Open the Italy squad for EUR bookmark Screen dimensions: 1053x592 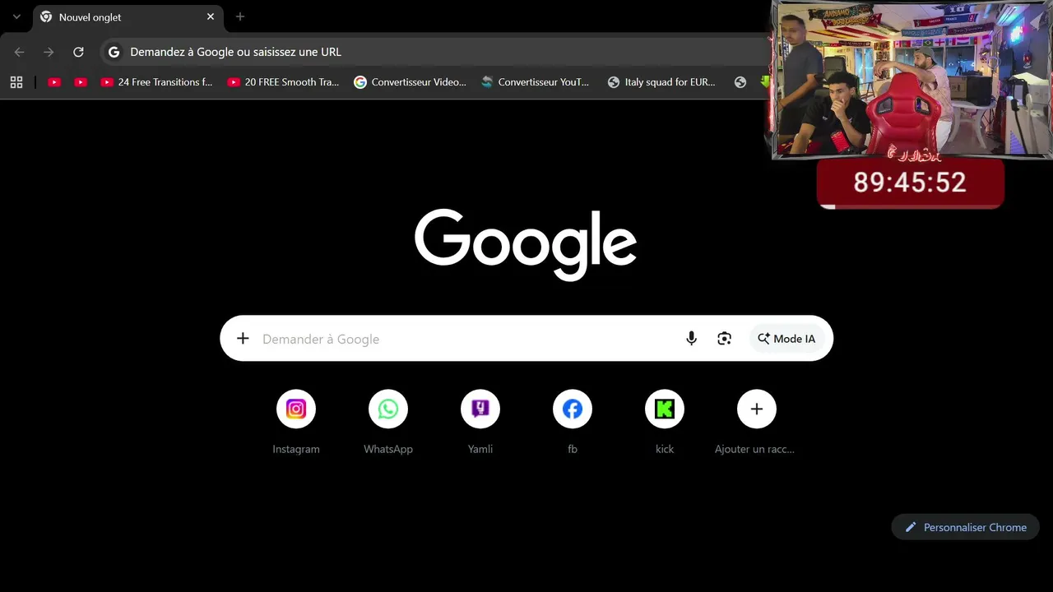point(663,82)
